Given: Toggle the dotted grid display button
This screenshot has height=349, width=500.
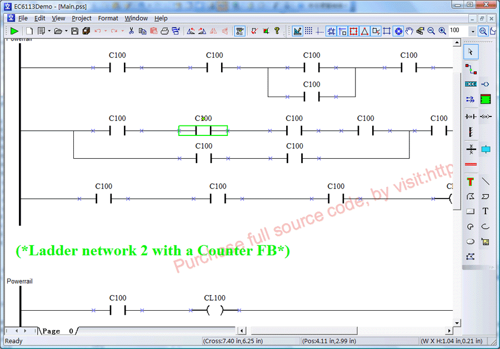Looking at the screenshot, I should 308,31.
